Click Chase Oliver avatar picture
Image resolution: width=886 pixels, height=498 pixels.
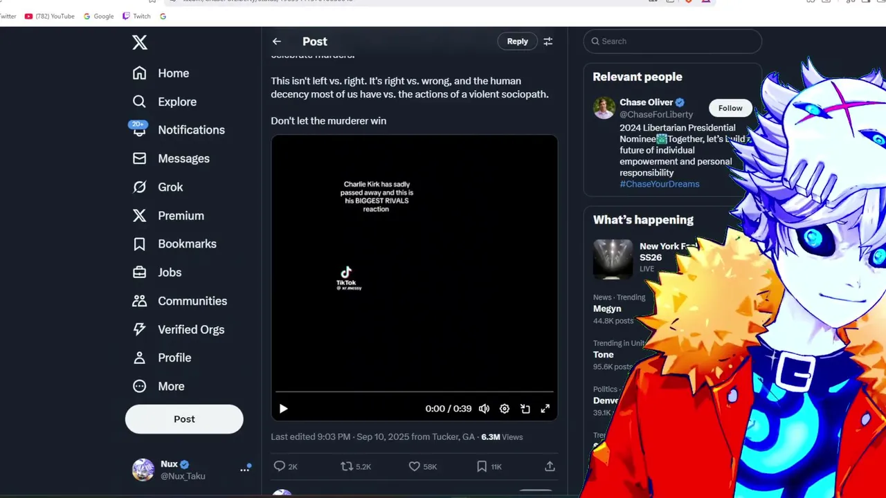604,108
